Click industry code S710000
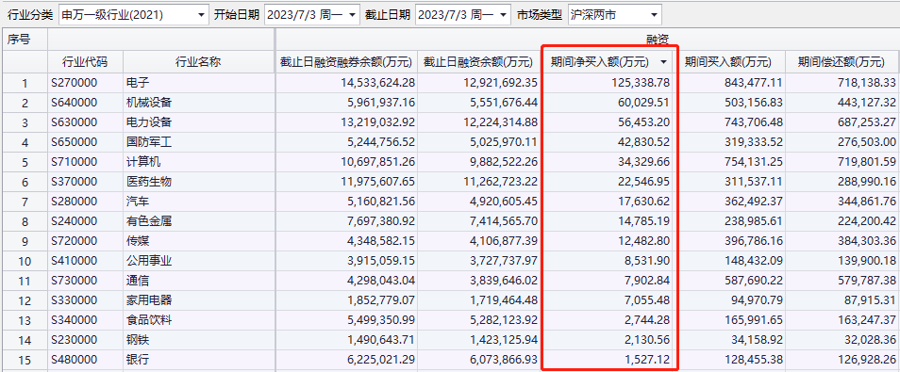 point(74,162)
